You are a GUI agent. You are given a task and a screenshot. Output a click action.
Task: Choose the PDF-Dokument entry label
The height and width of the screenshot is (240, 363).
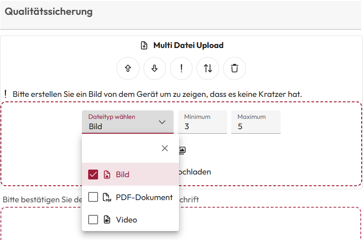(x=144, y=197)
